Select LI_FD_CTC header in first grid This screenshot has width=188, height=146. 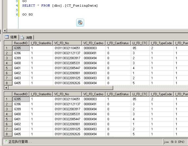pos(140,43)
